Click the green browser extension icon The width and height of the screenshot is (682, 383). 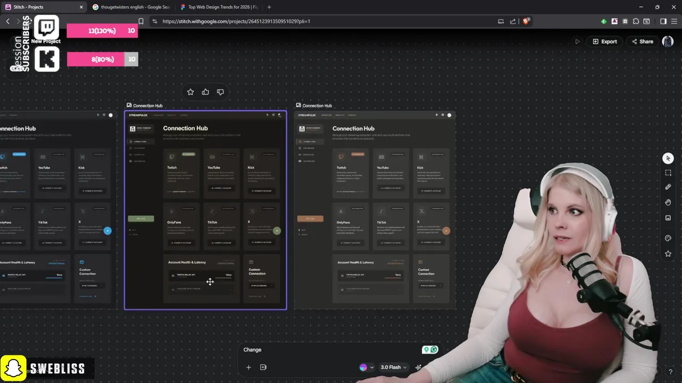(604, 21)
